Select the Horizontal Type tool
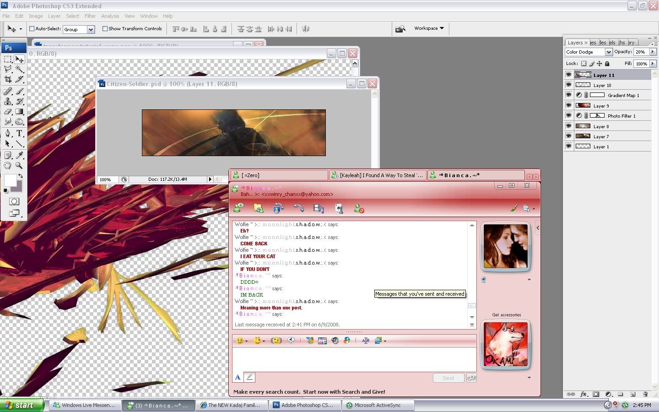The width and height of the screenshot is (659, 412). click(x=19, y=133)
